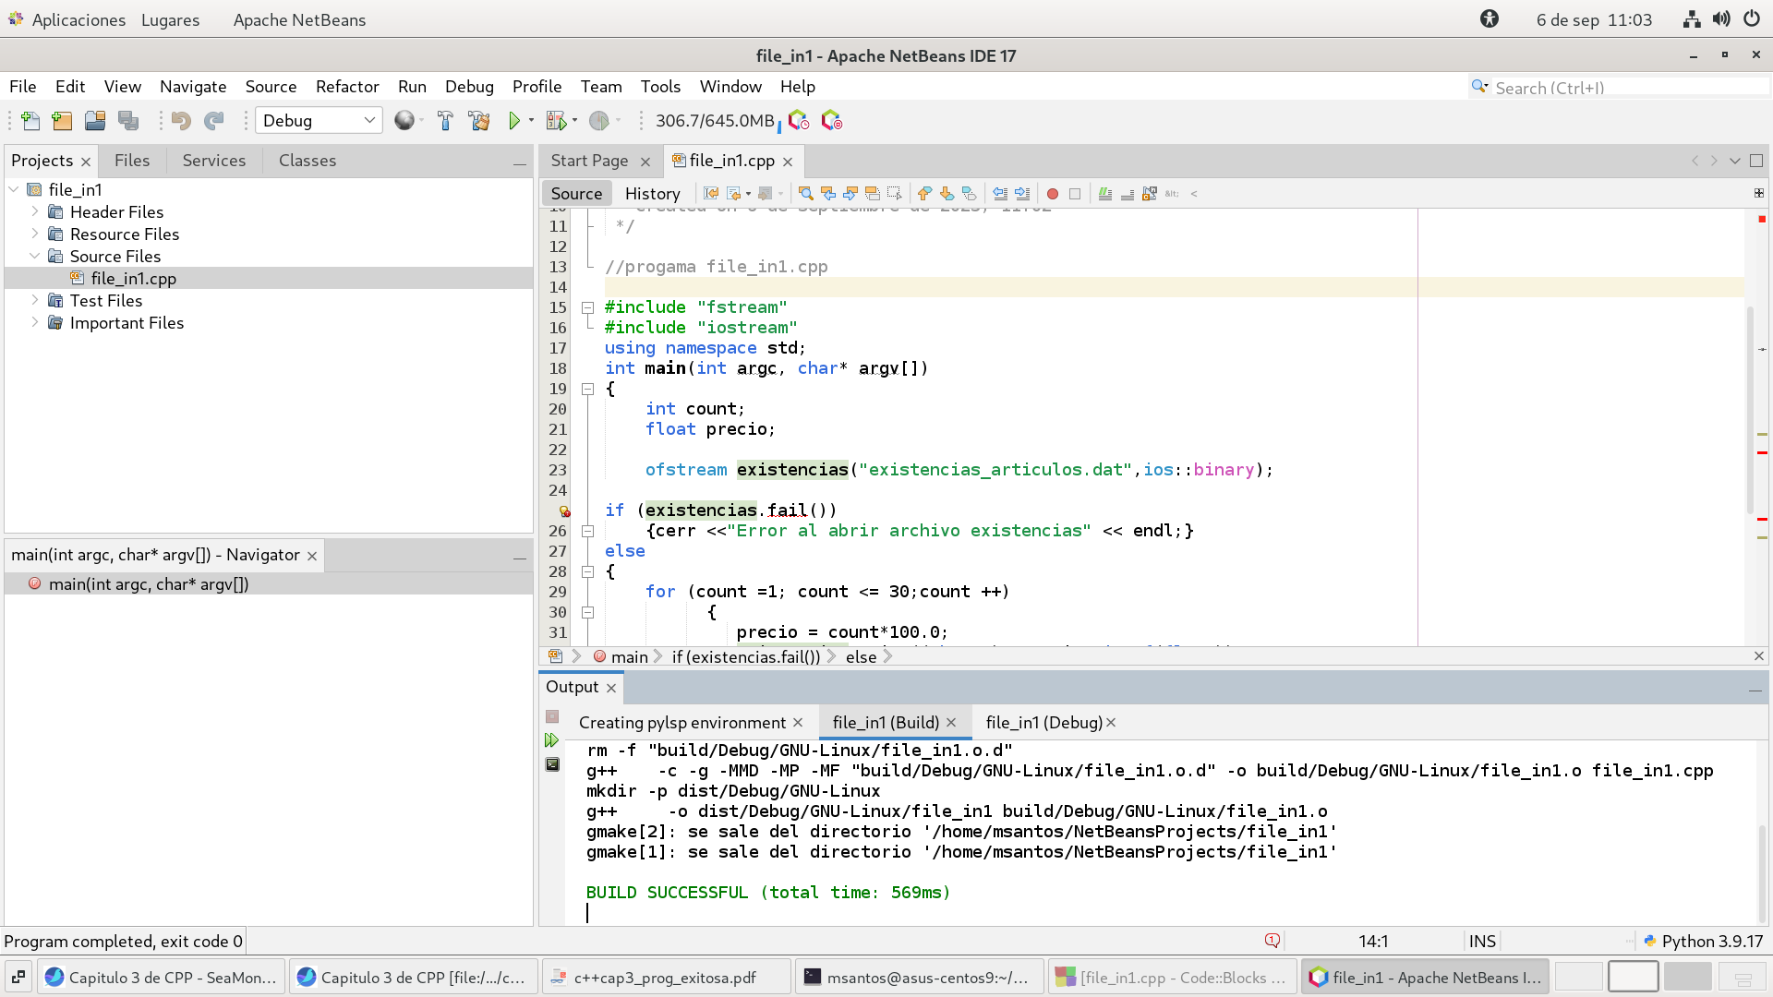Image resolution: width=1773 pixels, height=997 pixels.
Task: Toggle highlight search in the editor toolbar
Action: click(873, 194)
